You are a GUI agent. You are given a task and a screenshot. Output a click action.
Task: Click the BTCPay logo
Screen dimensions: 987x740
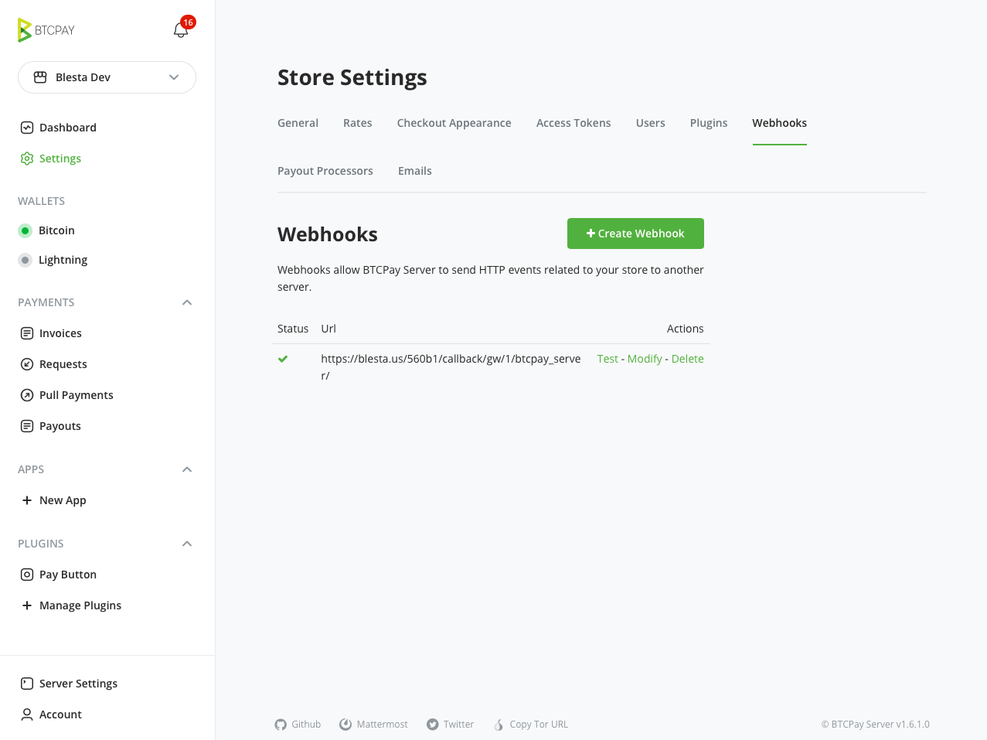(46, 30)
